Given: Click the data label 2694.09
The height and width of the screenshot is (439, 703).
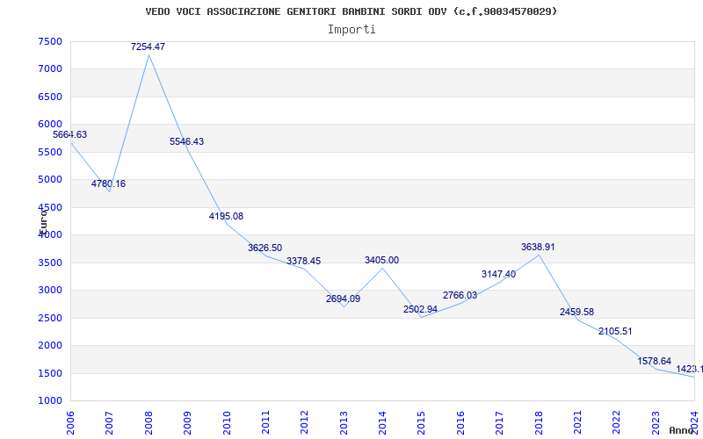Looking at the screenshot, I should (x=343, y=299).
